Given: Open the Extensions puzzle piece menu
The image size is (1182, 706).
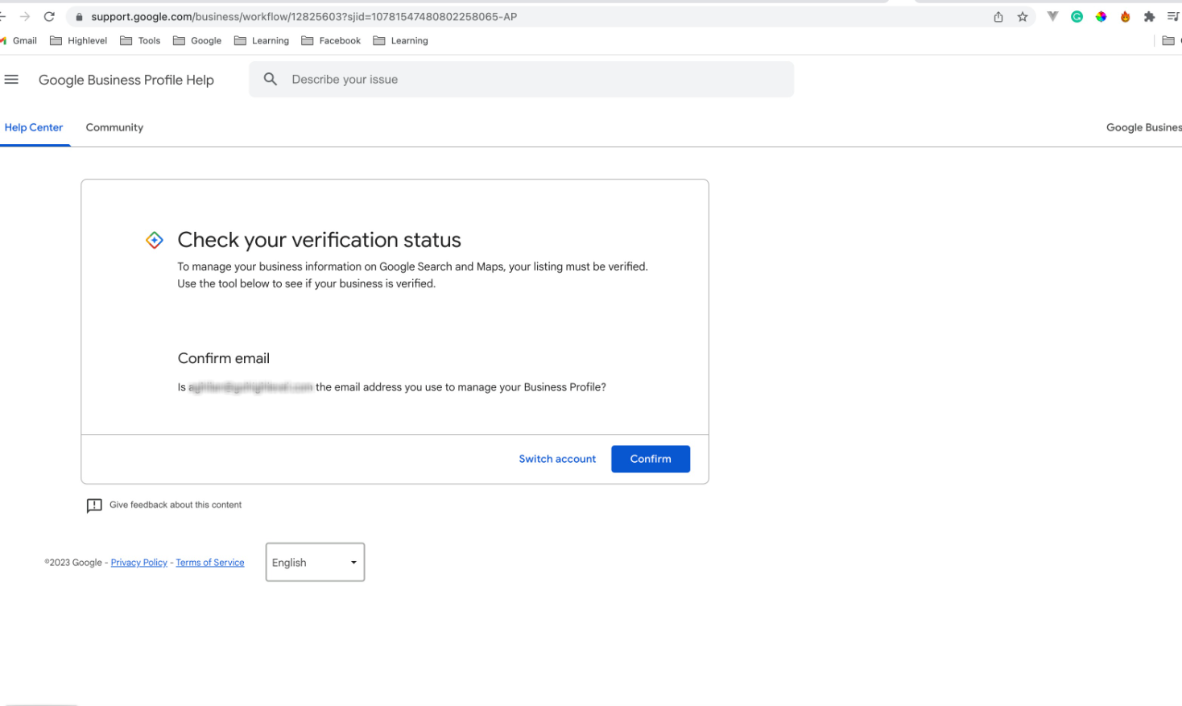Looking at the screenshot, I should click(1149, 16).
